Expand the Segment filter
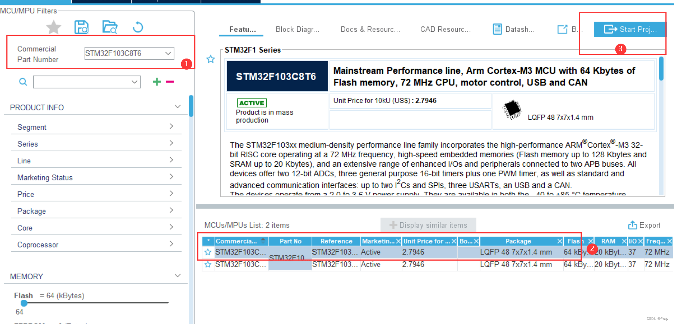Screen dimensions: 674x324 click(x=171, y=126)
